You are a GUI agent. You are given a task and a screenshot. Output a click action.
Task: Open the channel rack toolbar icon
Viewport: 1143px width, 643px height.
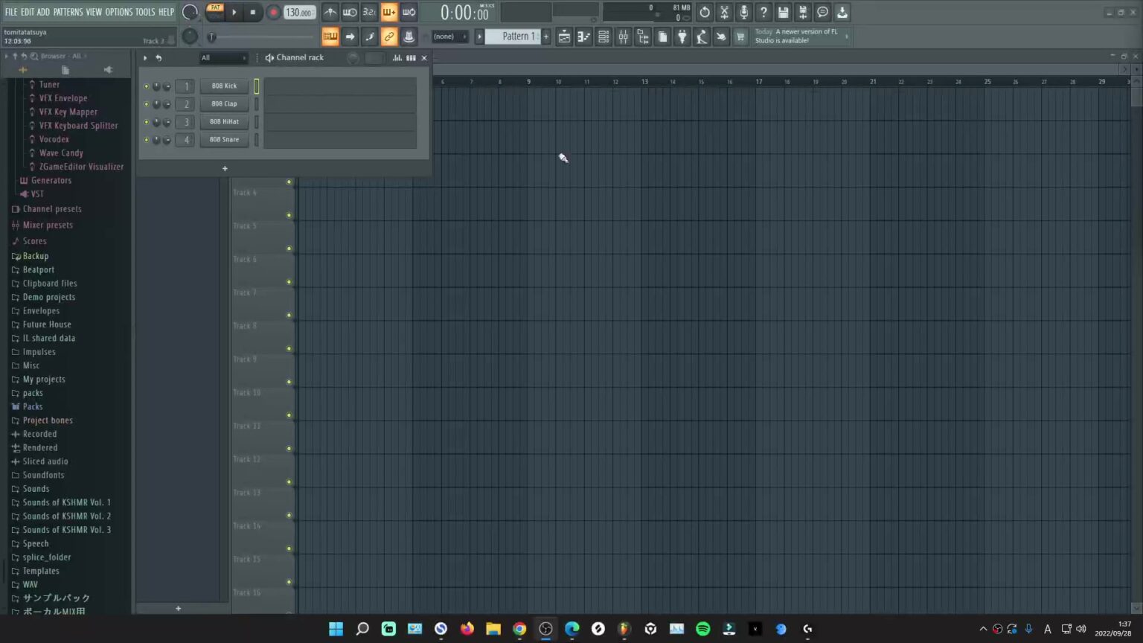coord(603,36)
